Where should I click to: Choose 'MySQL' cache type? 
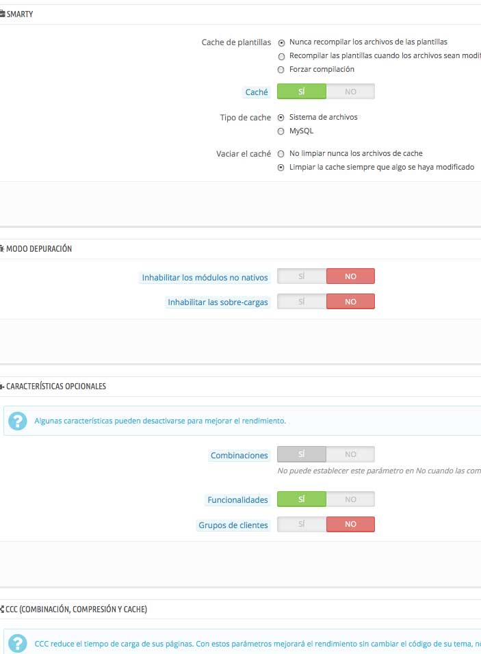pyautogui.click(x=281, y=131)
